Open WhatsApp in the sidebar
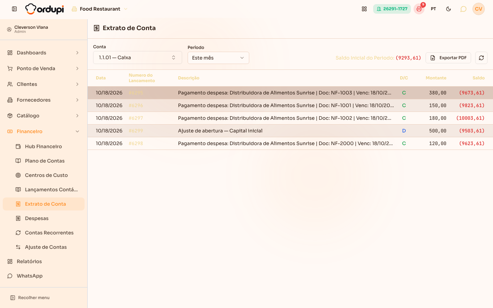The image size is (493, 308). coord(44,276)
